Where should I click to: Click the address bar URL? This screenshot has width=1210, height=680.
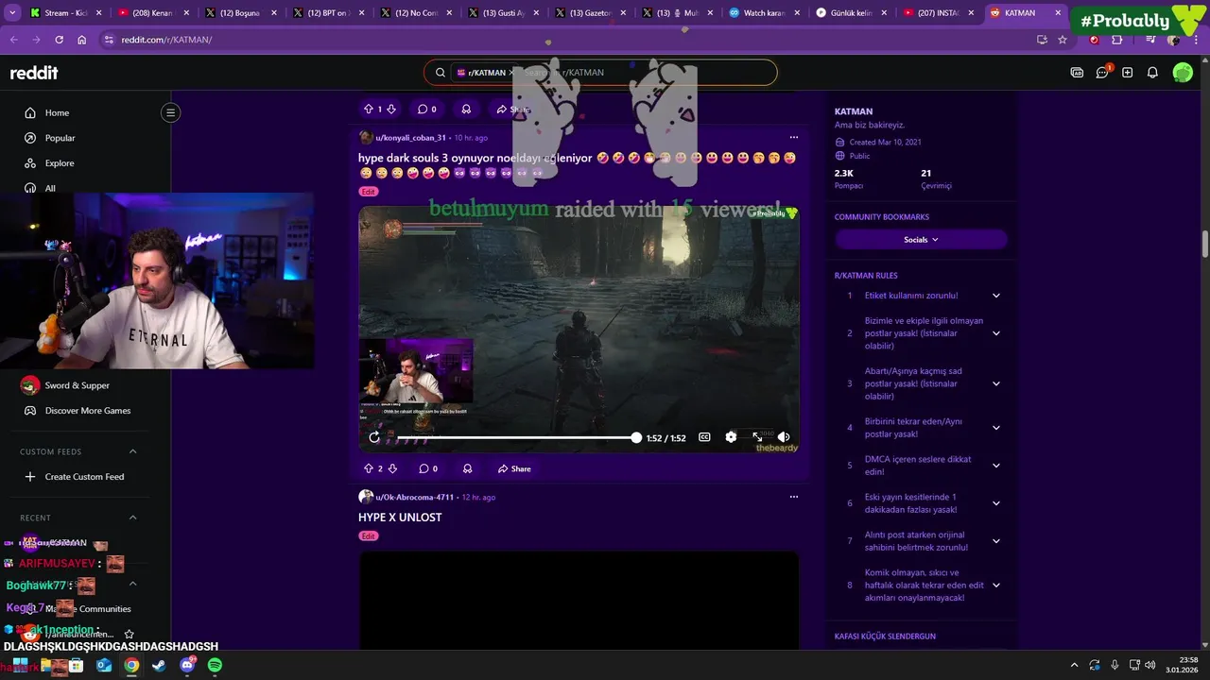166,40
